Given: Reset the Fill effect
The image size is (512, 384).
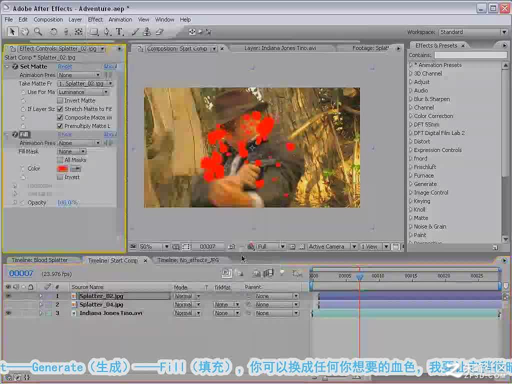Looking at the screenshot, I should coord(65,134).
